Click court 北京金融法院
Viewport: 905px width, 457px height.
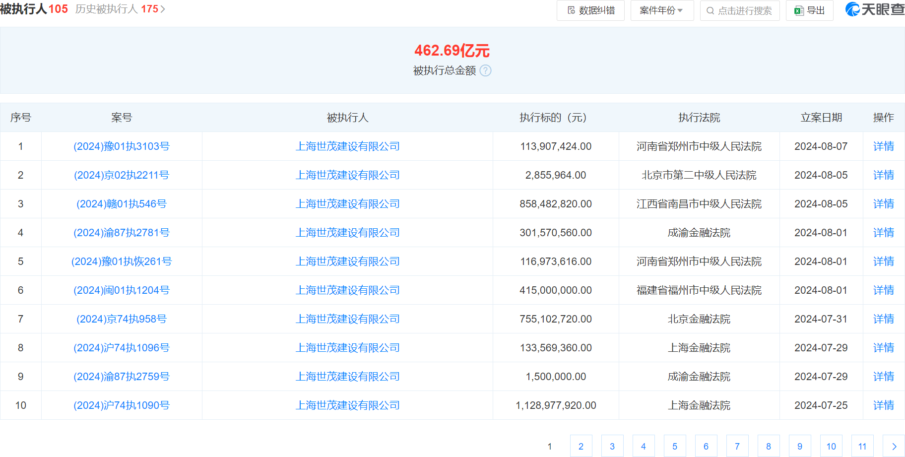click(x=699, y=319)
